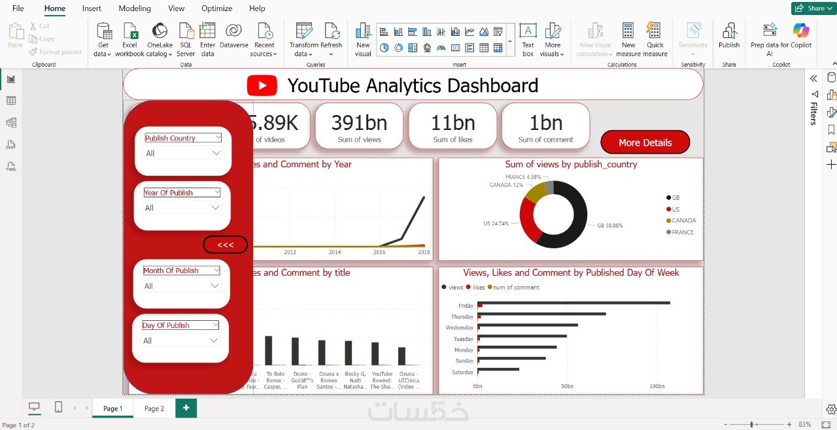Select the card visual in gallery
837x430 pixels.
(456, 48)
